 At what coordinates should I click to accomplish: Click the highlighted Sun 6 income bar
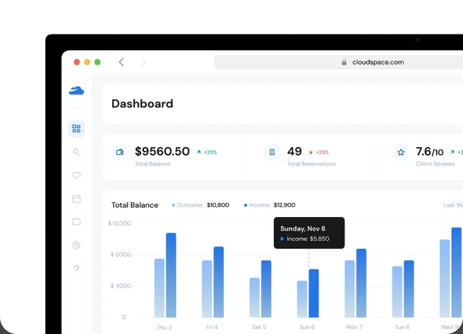tap(314, 293)
